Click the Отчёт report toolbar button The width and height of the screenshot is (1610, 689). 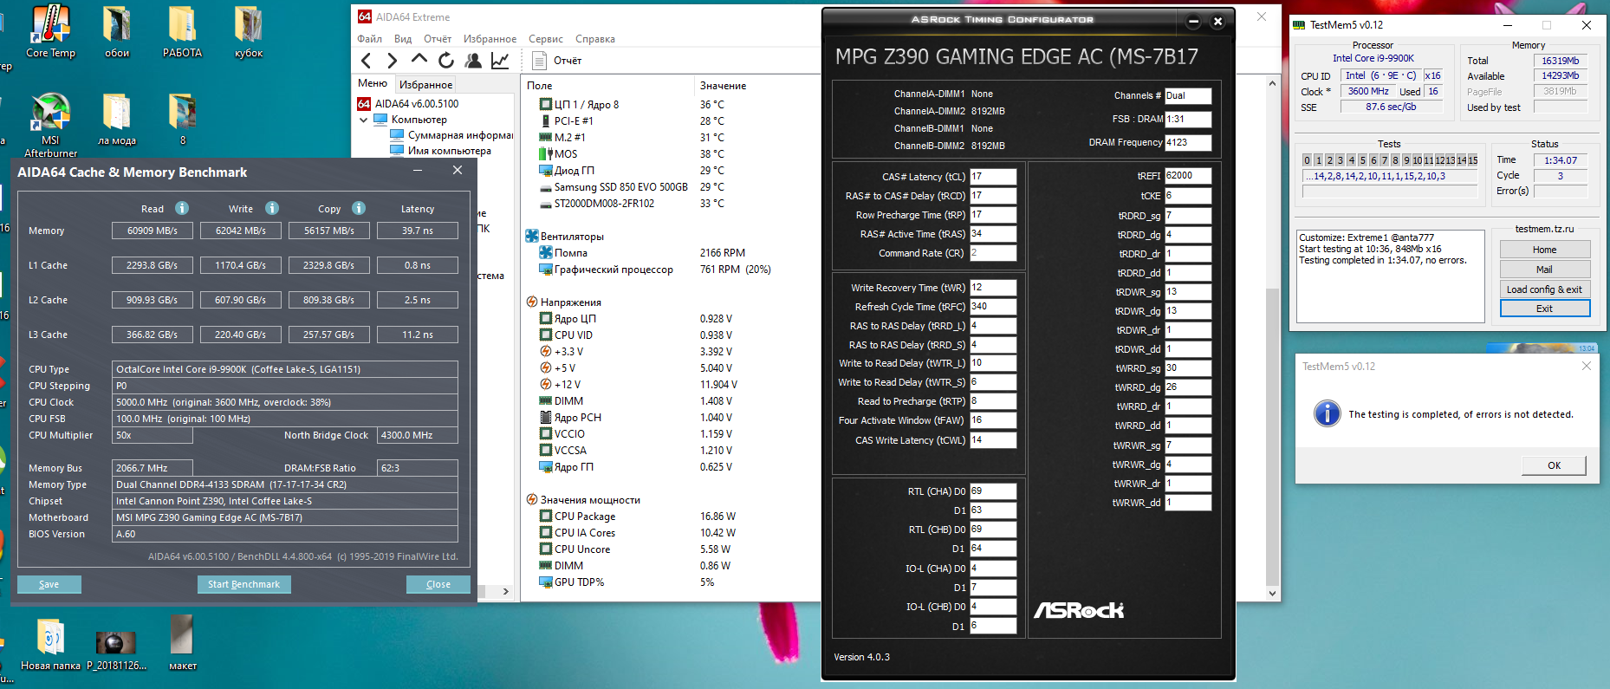coord(557,60)
